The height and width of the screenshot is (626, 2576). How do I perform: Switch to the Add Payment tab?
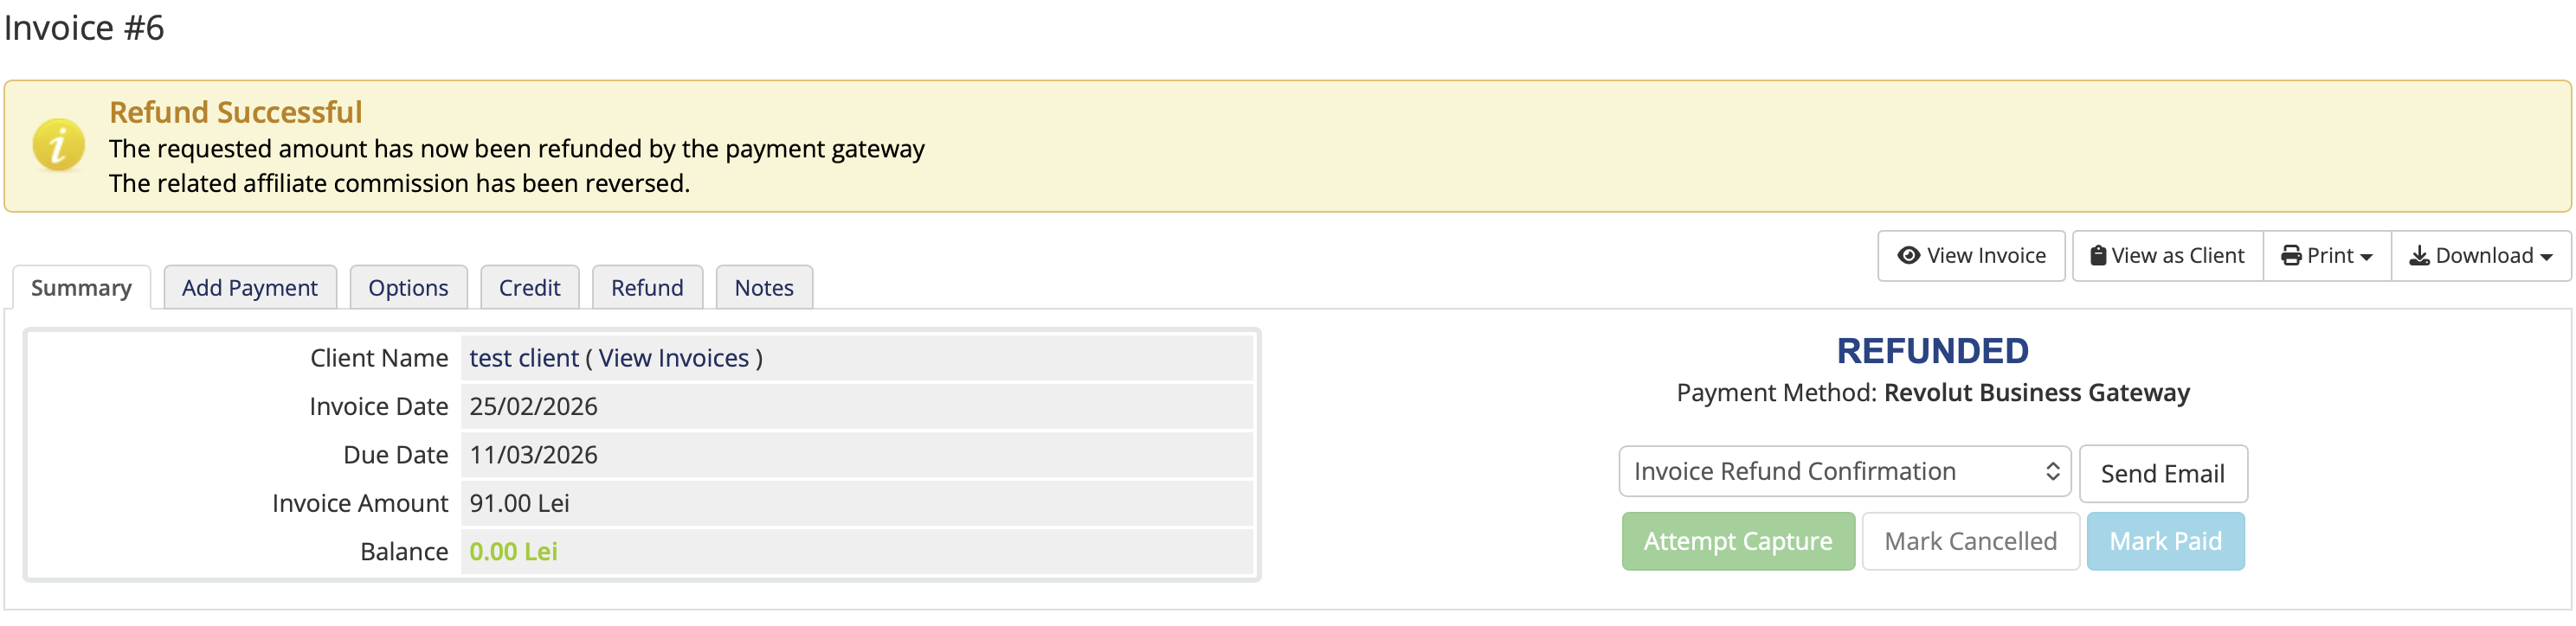(x=249, y=288)
